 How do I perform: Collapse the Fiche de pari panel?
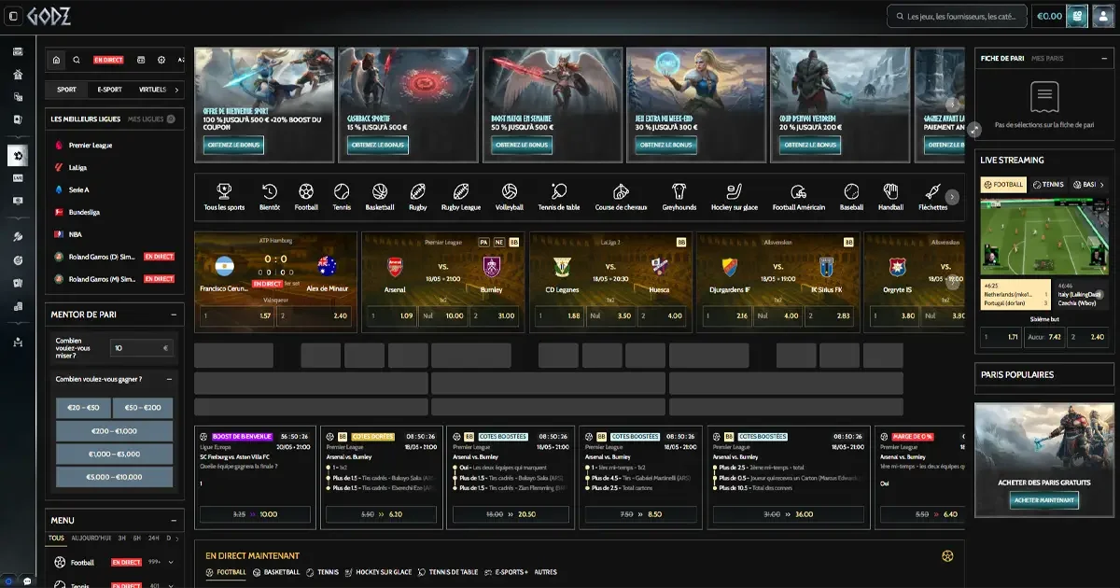point(1104,59)
